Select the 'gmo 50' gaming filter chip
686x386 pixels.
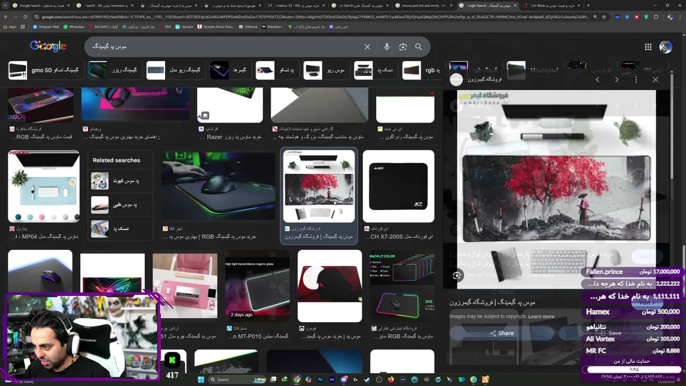(46, 70)
